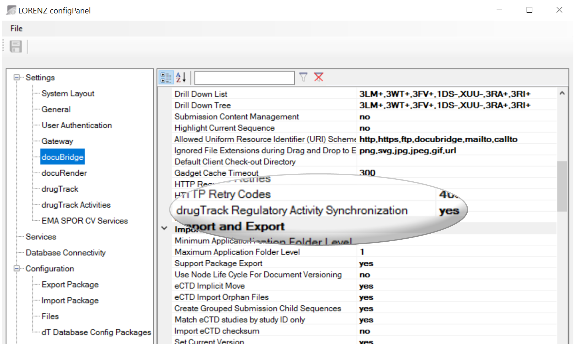Sort properties alphabetically with A-Z icon
The height and width of the screenshot is (344, 574).
point(181,77)
